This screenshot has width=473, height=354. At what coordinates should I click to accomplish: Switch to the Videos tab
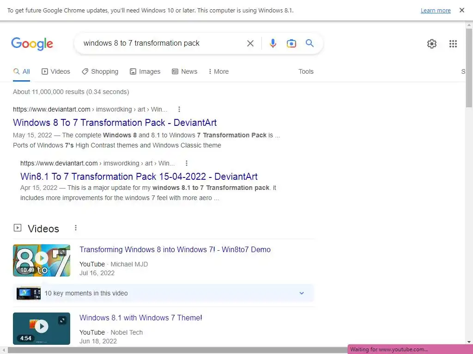click(x=56, y=71)
